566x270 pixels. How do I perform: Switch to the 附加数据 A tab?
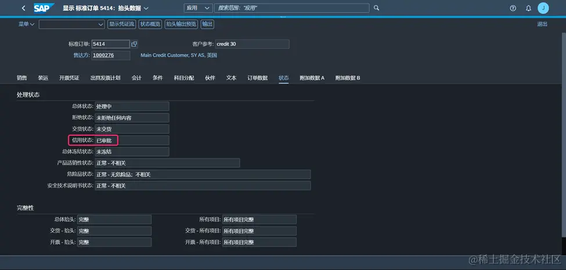(x=312, y=78)
